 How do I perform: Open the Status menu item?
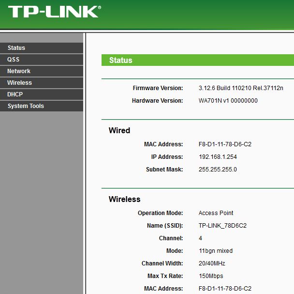click(42, 48)
